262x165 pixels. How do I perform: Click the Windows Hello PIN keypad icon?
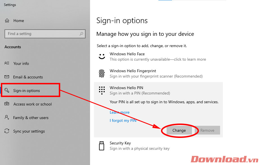pyautogui.click(x=102, y=90)
